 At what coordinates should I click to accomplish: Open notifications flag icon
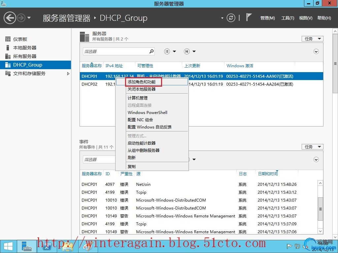pos(249,17)
